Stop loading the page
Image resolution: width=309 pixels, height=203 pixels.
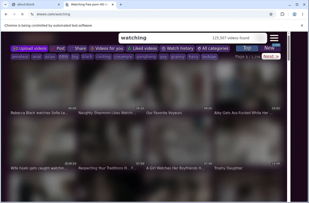[x=22, y=14]
